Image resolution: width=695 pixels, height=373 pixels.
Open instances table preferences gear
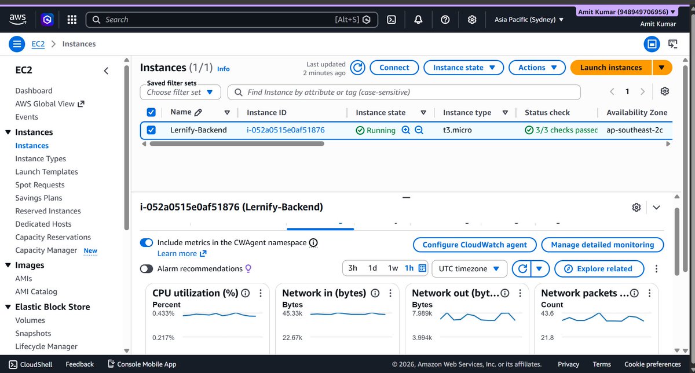pos(665,92)
